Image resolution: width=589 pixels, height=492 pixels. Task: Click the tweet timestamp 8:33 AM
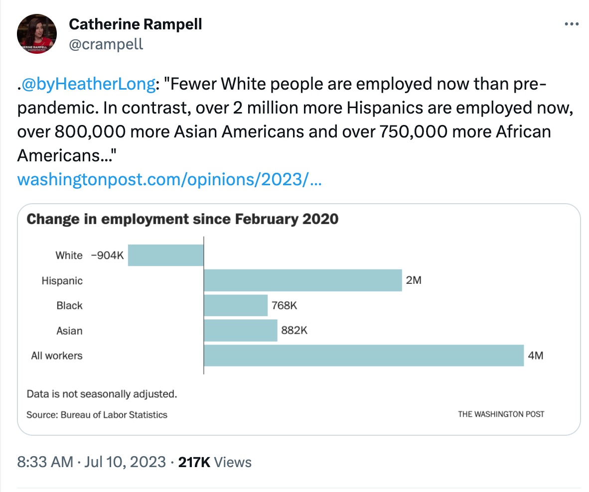(45, 462)
